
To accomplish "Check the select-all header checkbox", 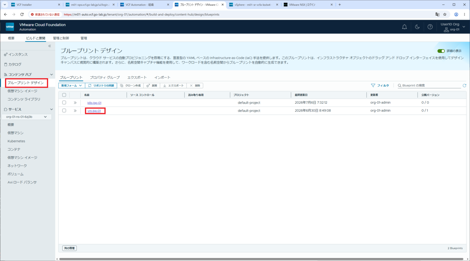I will tap(64, 95).
